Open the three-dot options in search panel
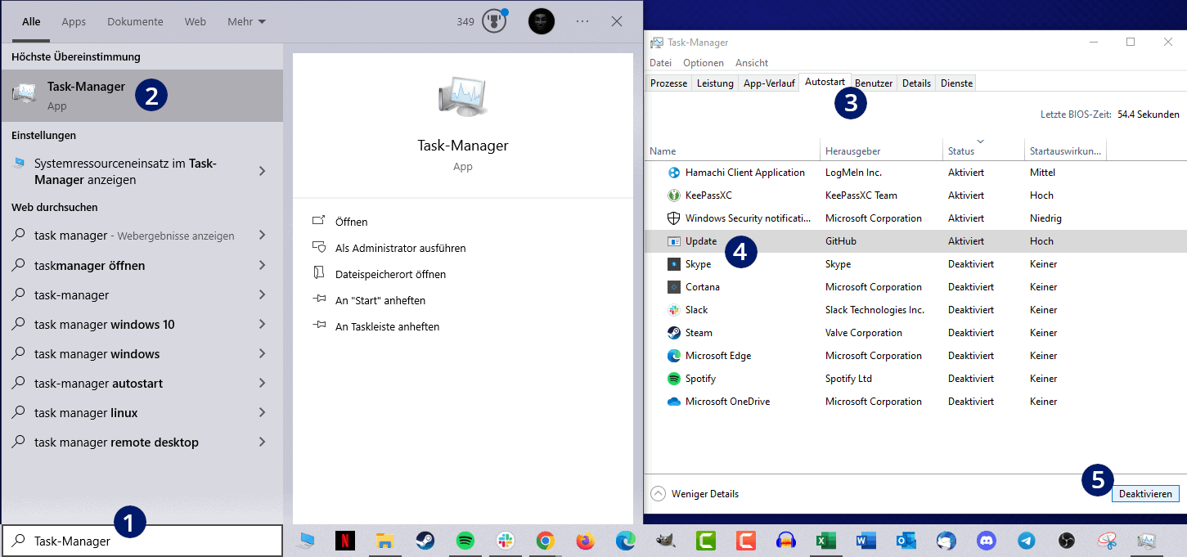1187x557 pixels. point(582,21)
